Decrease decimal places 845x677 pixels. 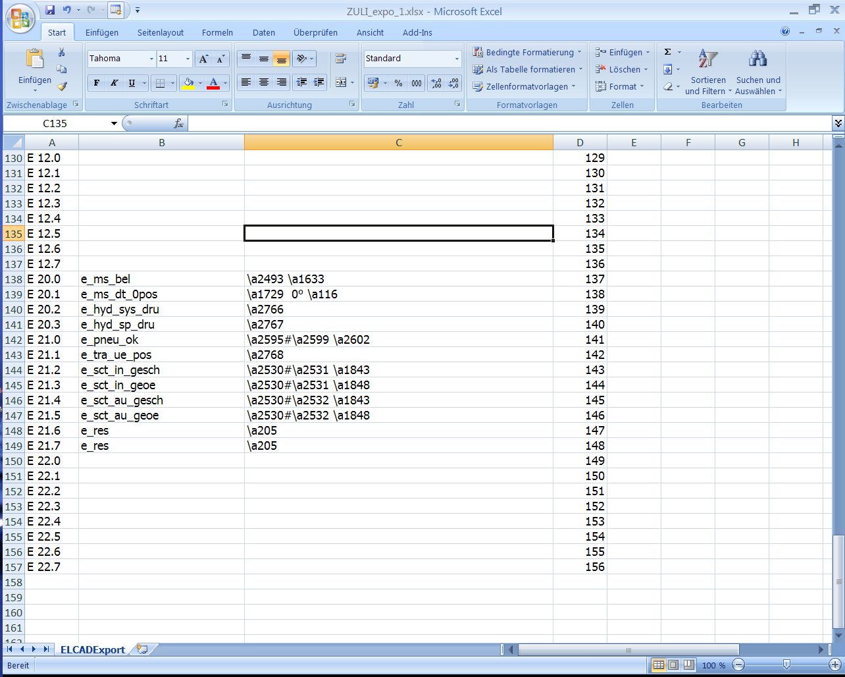coord(454,83)
